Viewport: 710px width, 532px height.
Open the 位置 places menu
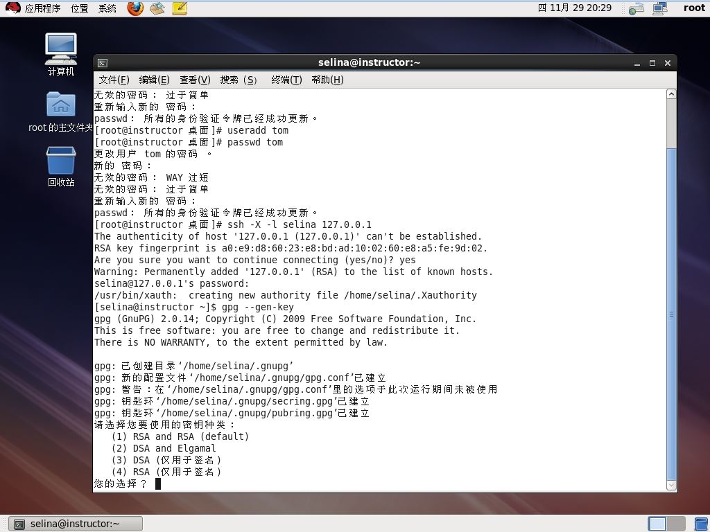click(79, 8)
